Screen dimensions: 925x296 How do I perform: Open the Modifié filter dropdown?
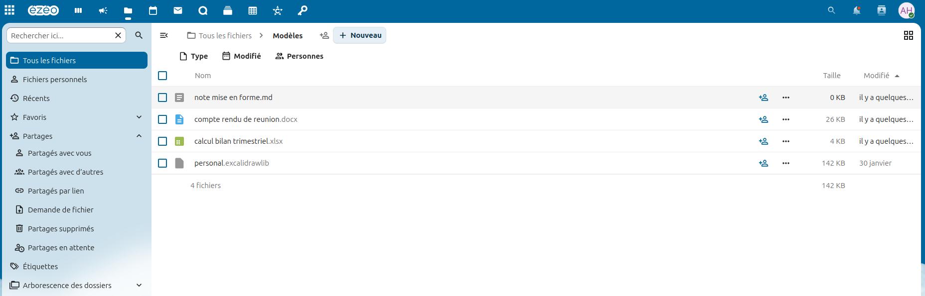point(242,56)
